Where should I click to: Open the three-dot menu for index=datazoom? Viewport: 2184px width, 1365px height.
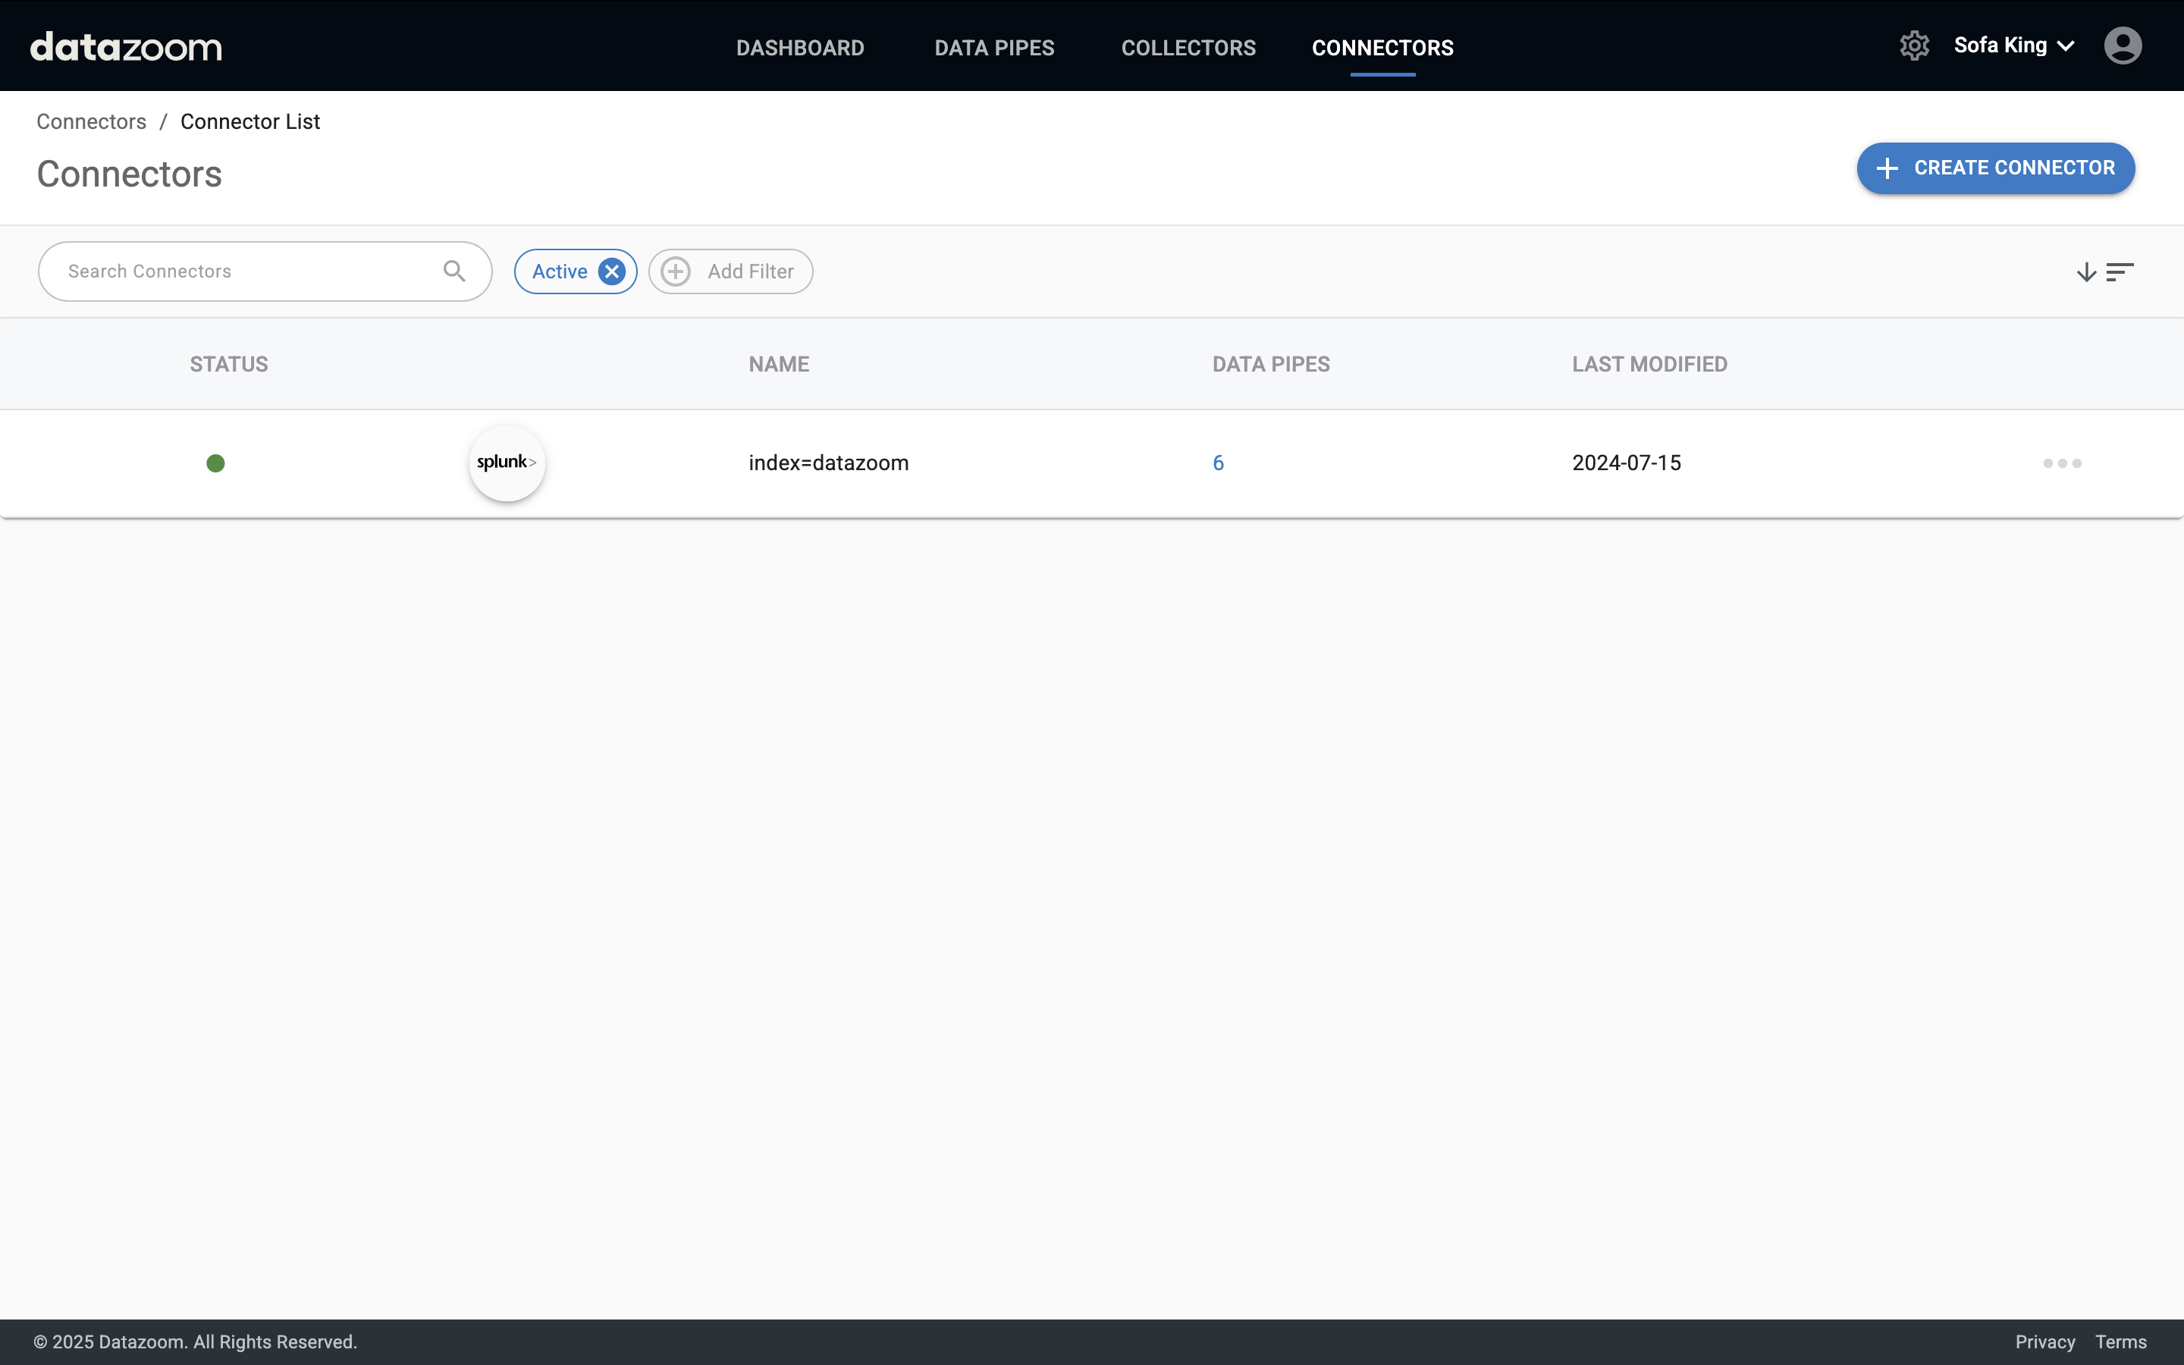[x=2062, y=463]
